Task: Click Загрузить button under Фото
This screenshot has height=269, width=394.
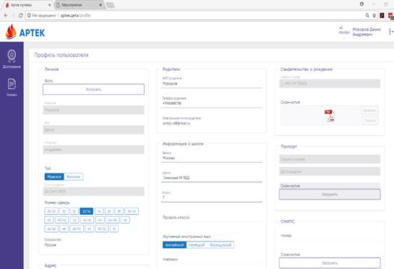Action: tap(93, 89)
